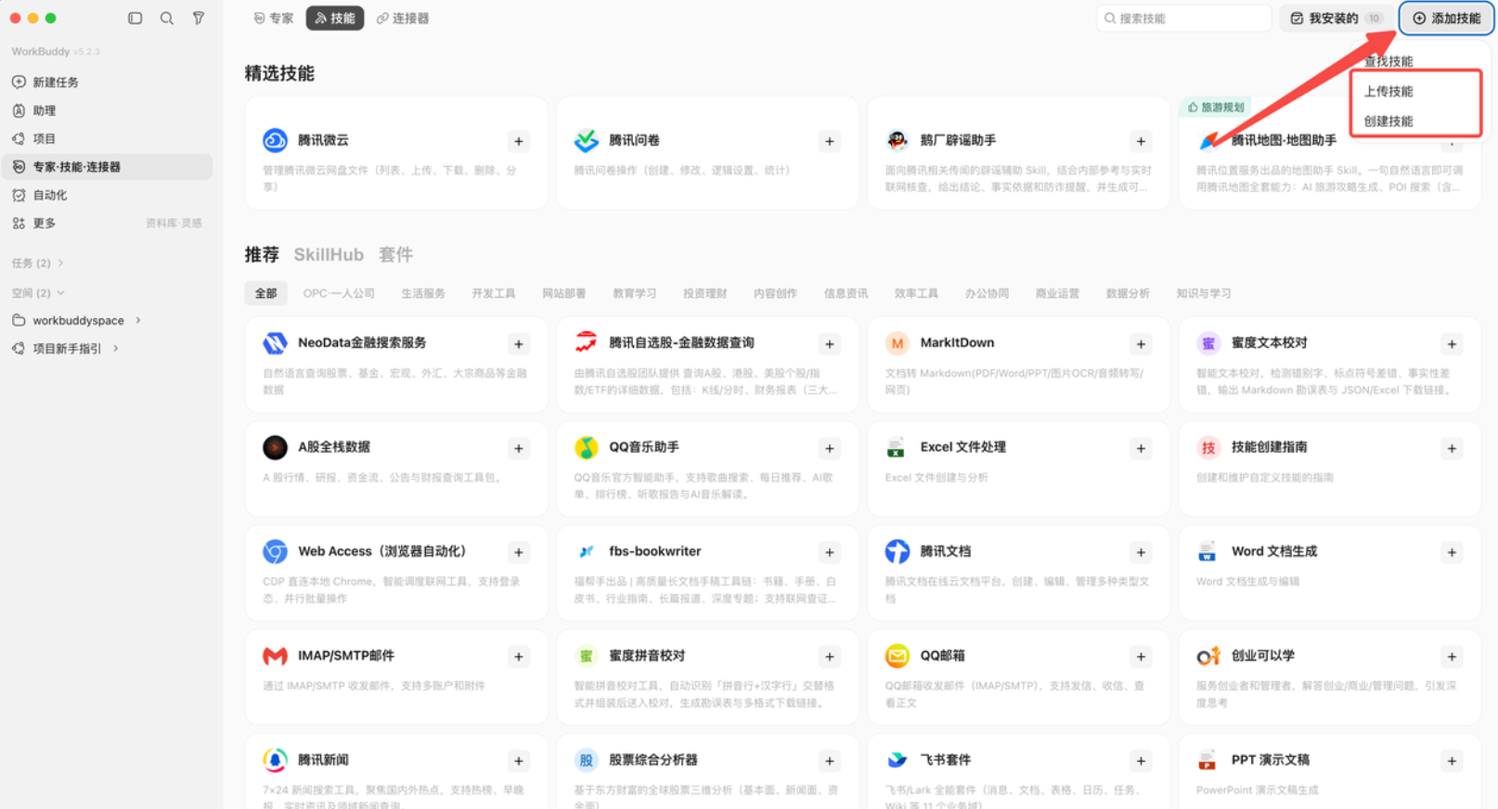The image size is (1498, 809).
Task: Expand the 任务 (2) section
Action: click(38, 263)
